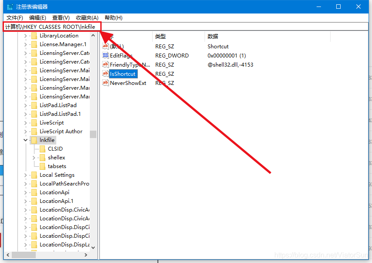Viewport: 372px width, 263px height.
Task: Open the 帮助(H) menu
Action: [x=113, y=18]
